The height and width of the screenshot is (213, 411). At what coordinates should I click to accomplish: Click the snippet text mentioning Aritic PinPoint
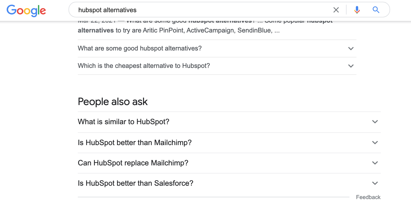179,30
